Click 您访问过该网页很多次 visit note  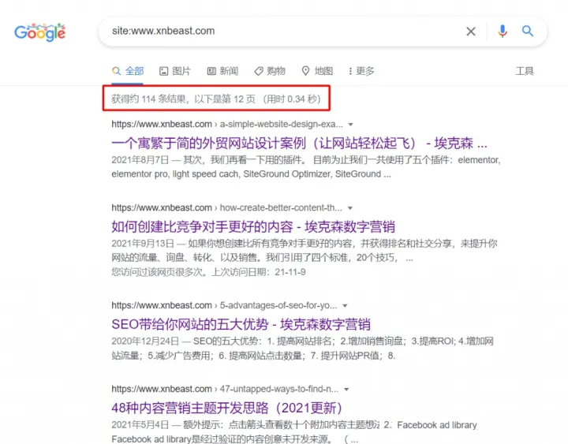click(208, 272)
